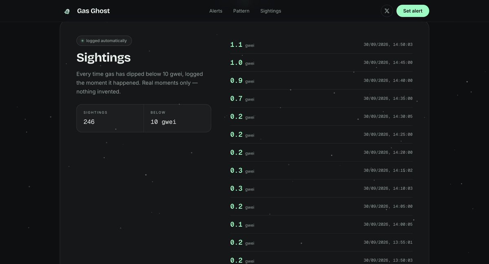Click timestamp 30/09/2026, 14:45:00
The width and height of the screenshot is (489, 264).
pos(387,63)
